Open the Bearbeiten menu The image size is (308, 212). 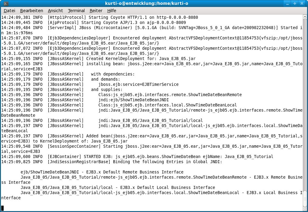click(x=32, y=11)
